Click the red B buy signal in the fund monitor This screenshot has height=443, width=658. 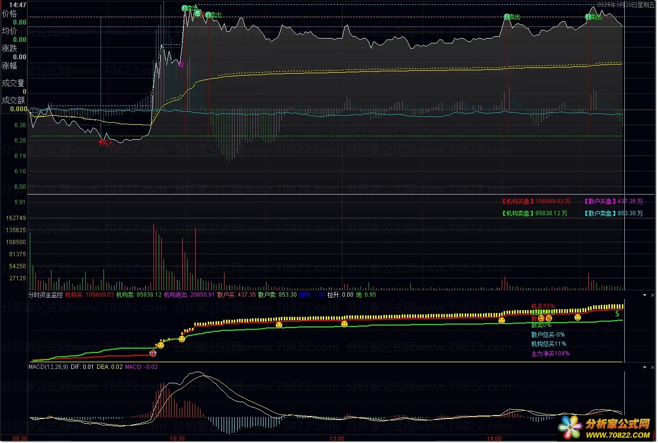point(153,353)
